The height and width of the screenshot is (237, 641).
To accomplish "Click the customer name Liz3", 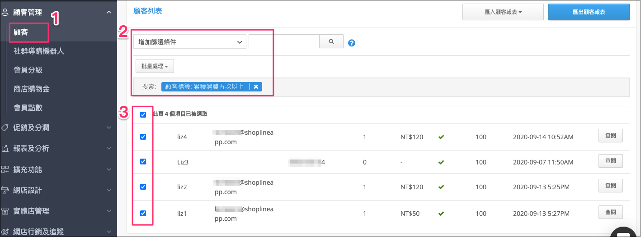I will pos(183,162).
